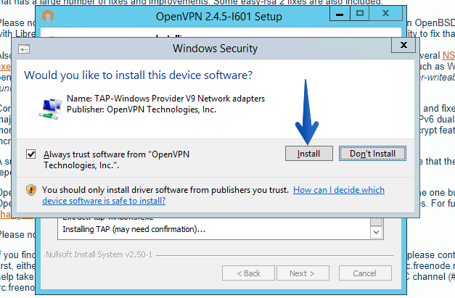The height and width of the screenshot is (298, 455).
Task: Click the 'Would you like to install this device software?' heading
Action: point(138,75)
